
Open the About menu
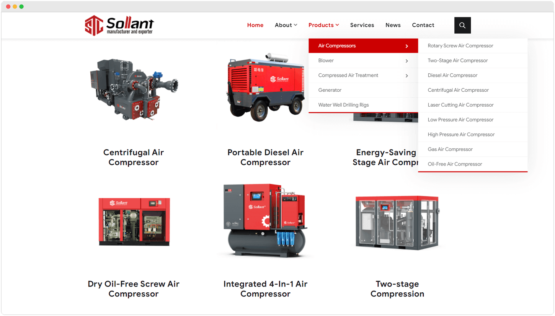coord(283,25)
